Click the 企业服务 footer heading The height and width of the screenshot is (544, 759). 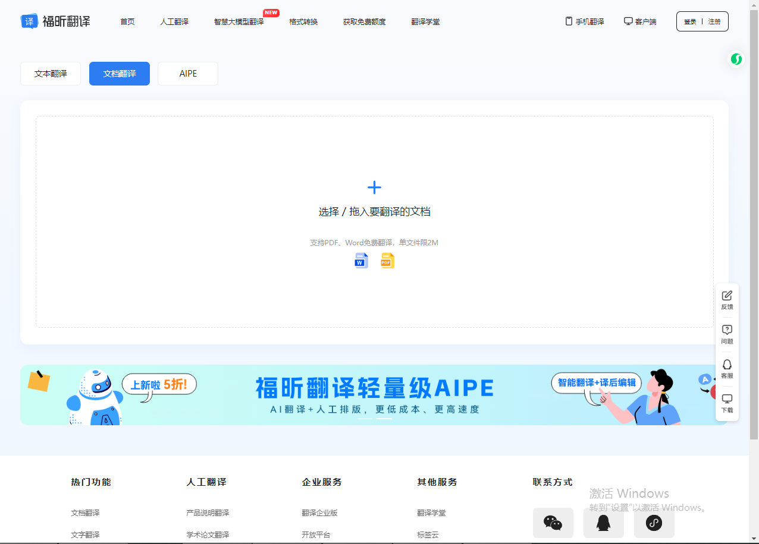pyautogui.click(x=322, y=482)
